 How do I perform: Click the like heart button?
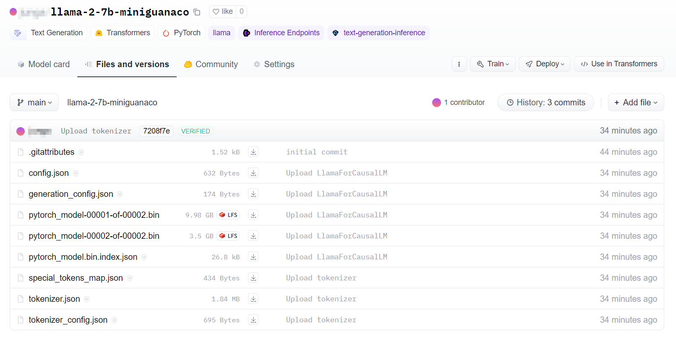pos(222,12)
